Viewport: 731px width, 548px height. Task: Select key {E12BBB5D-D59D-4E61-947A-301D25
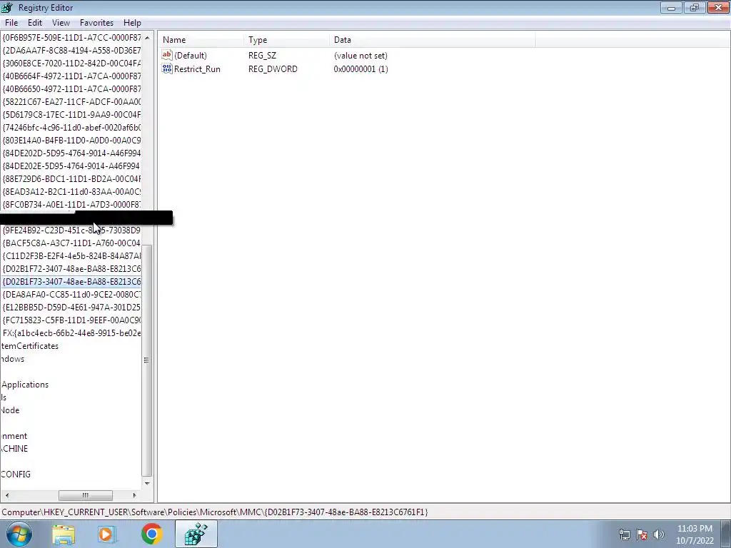71,308
